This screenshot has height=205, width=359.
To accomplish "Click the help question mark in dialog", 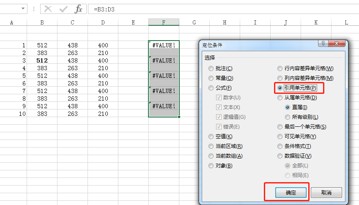I will [323, 43].
